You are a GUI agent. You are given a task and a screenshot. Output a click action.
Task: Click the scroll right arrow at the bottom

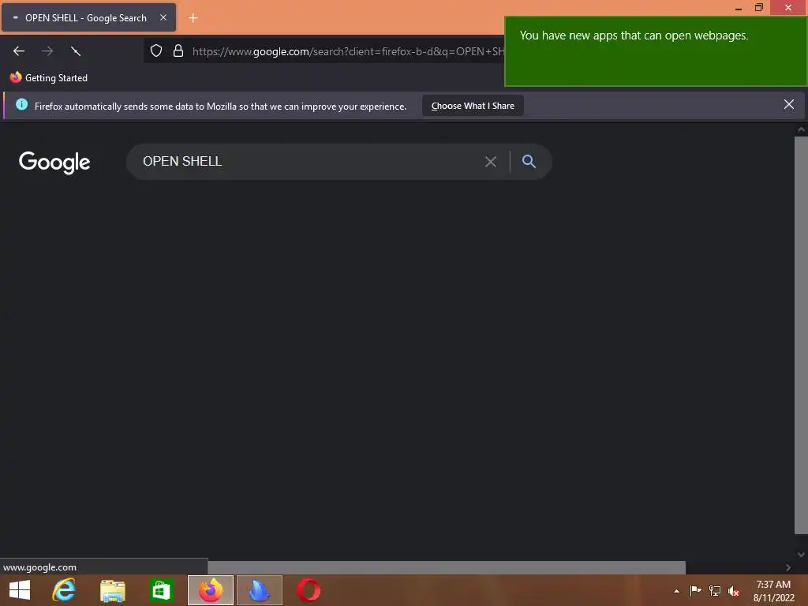point(788,567)
